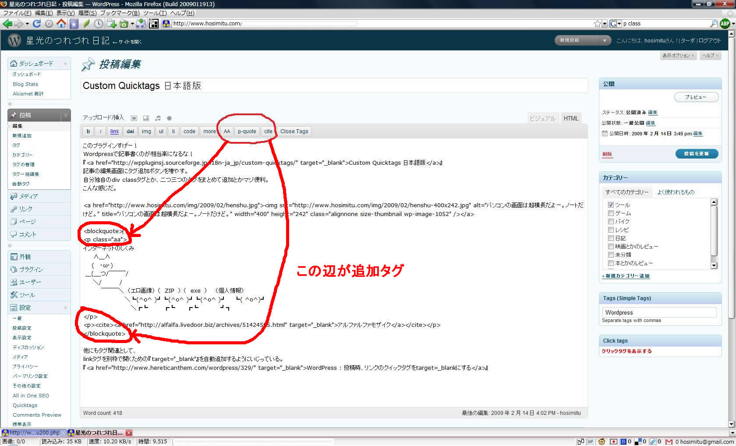Click the Hatena B bookmark status icon
The height and width of the screenshot is (446, 736).
[x=623, y=442]
